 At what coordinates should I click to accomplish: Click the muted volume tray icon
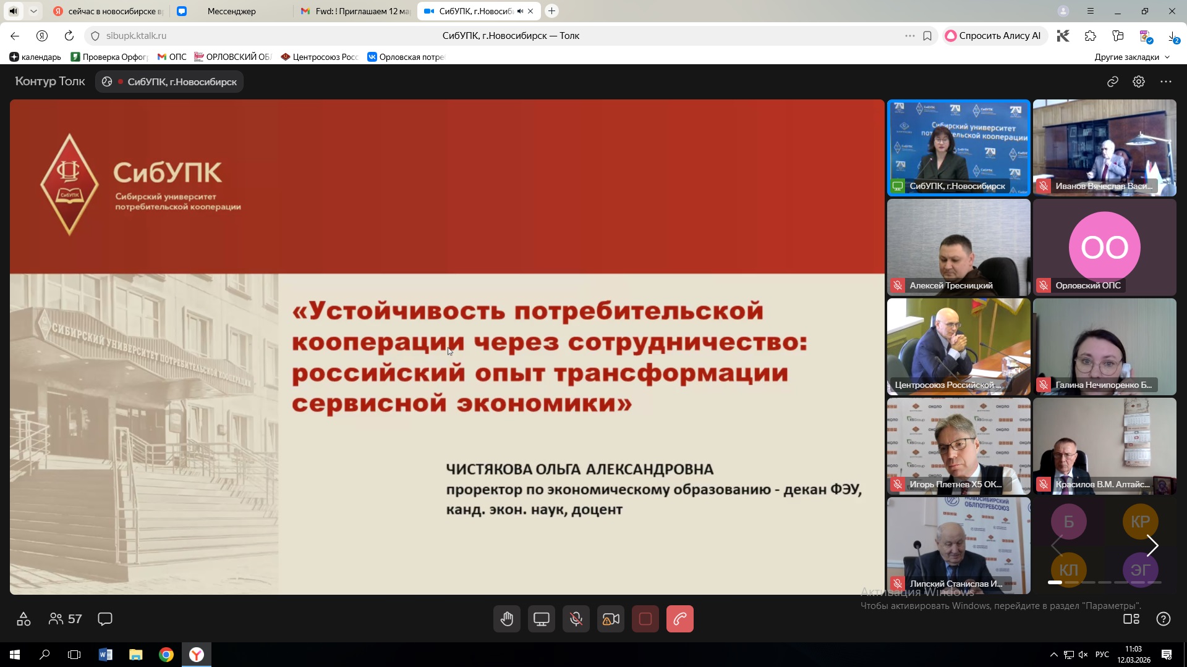coord(1083,655)
